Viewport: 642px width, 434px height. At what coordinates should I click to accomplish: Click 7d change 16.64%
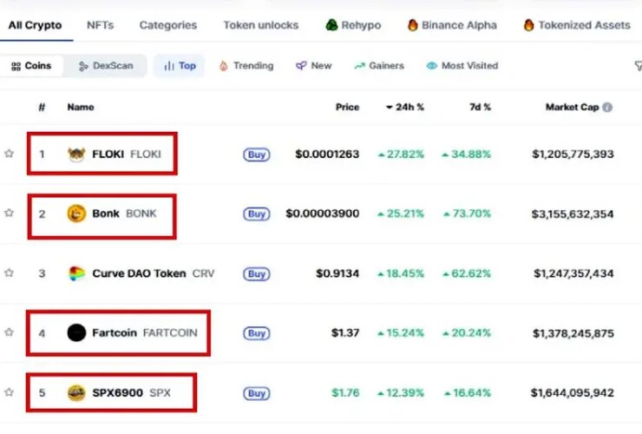(x=468, y=392)
